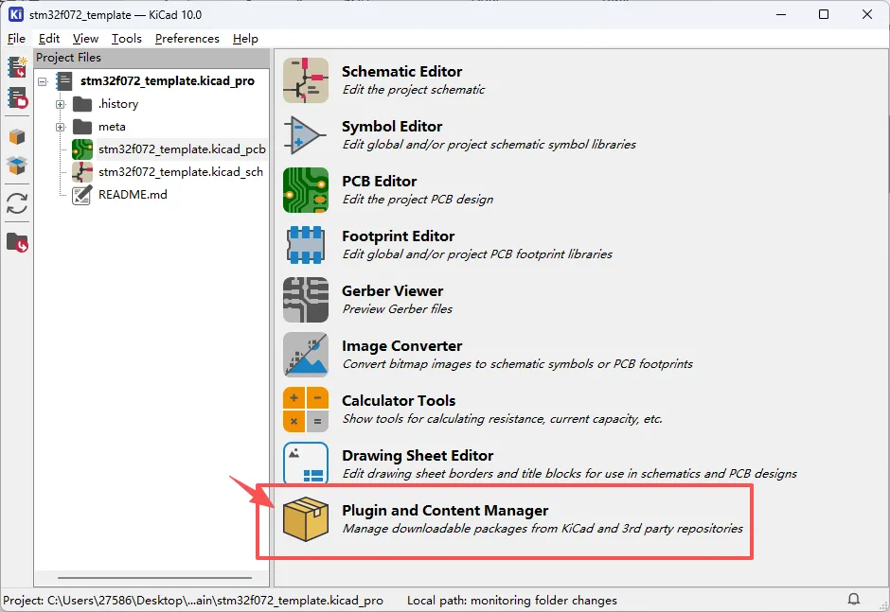
Task: Select stm32f072_template.kicad_pcb in tree
Action: 182,149
